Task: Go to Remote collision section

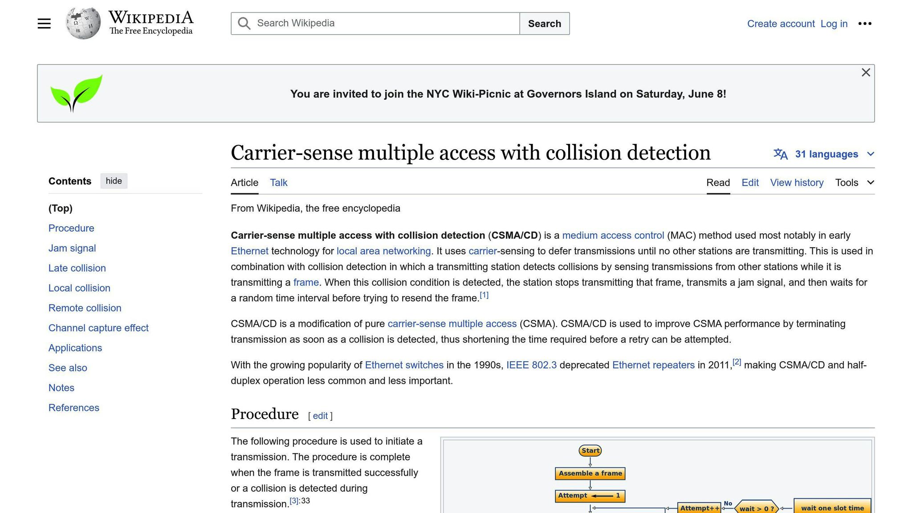Action: click(85, 308)
